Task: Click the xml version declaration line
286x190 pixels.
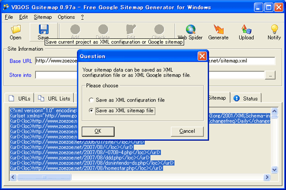Action: point(44,111)
